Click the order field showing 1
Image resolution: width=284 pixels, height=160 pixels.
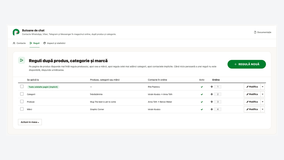(218, 87)
